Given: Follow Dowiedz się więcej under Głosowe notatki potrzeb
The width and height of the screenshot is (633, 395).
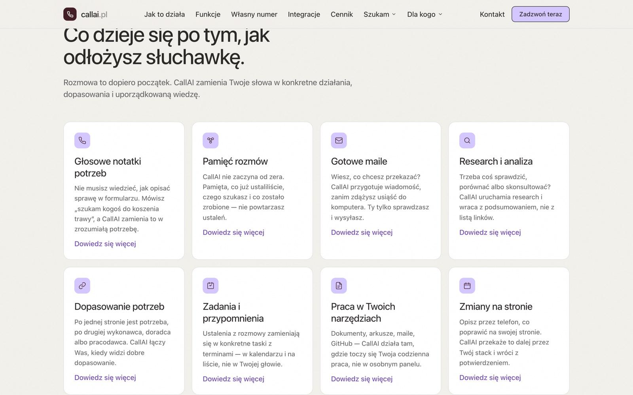Looking at the screenshot, I should (x=105, y=244).
